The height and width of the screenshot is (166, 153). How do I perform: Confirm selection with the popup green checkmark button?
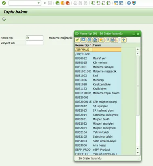(x=77, y=40)
